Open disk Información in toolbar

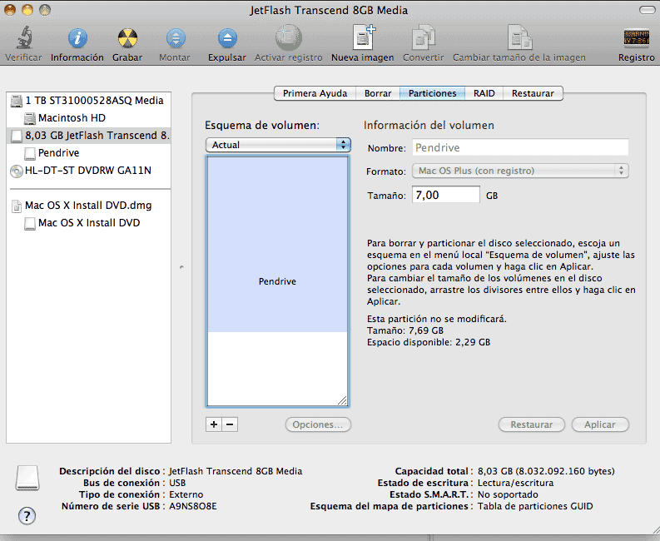tap(77, 38)
